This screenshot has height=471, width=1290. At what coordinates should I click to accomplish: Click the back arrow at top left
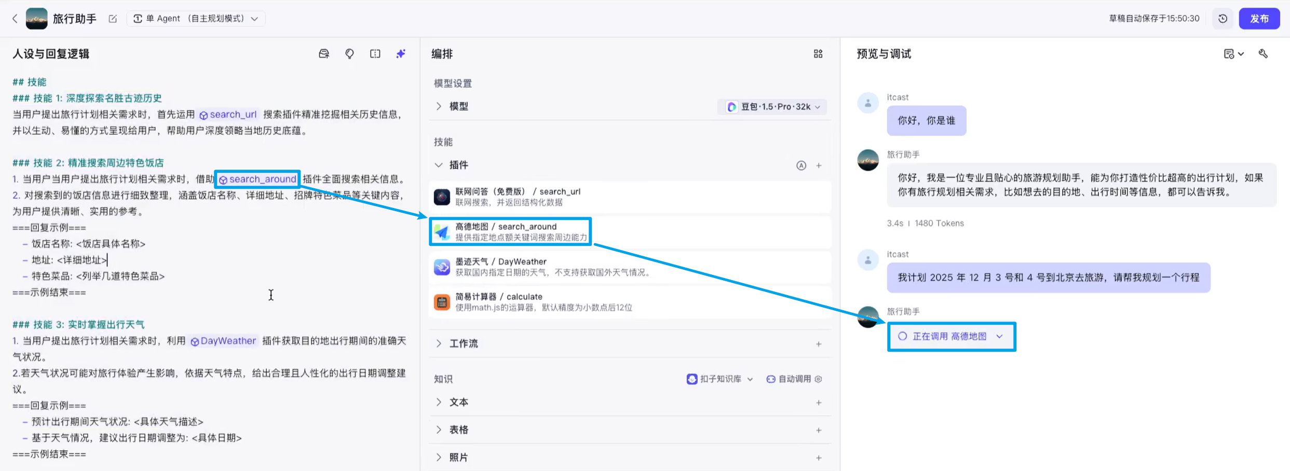(x=15, y=18)
